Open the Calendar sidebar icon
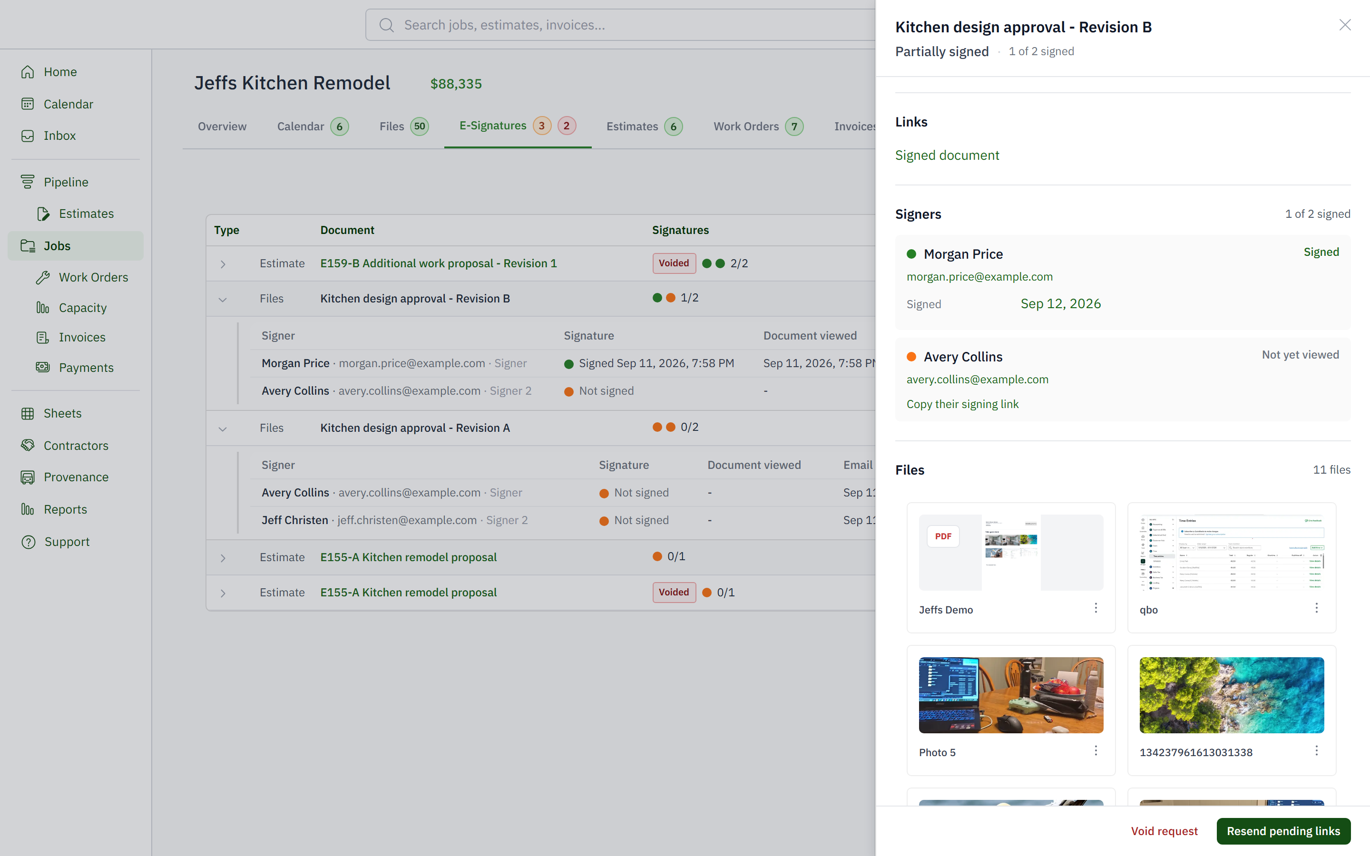1370x856 pixels. click(x=28, y=104)
